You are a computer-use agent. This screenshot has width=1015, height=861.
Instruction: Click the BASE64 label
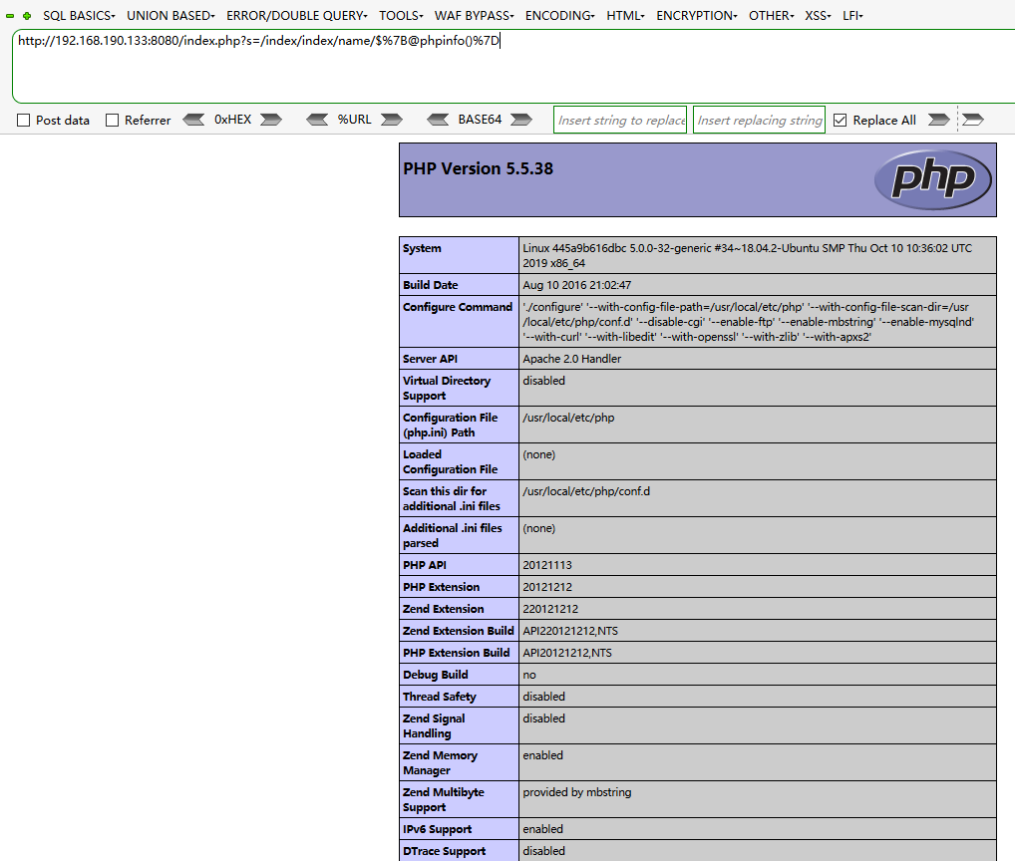coord(480,120)
